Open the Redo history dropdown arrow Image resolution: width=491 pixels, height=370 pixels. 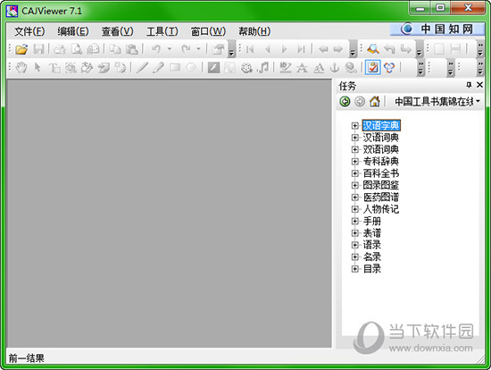[x=198, y=49]
